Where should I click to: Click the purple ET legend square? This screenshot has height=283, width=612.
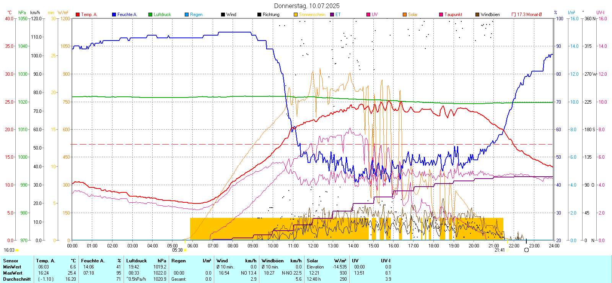[332, 15]
